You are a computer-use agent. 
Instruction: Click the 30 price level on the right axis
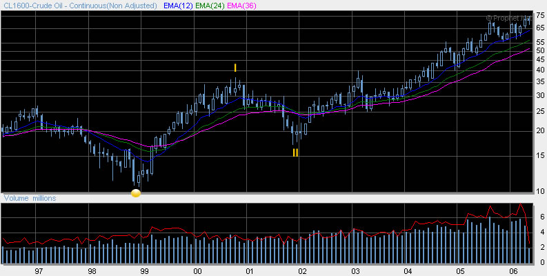click(540, 95)
